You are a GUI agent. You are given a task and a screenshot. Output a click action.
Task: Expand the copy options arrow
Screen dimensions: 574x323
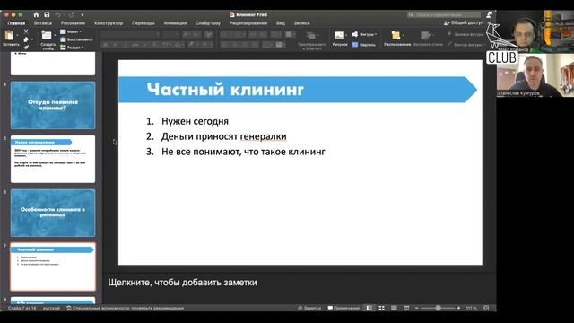32,39
